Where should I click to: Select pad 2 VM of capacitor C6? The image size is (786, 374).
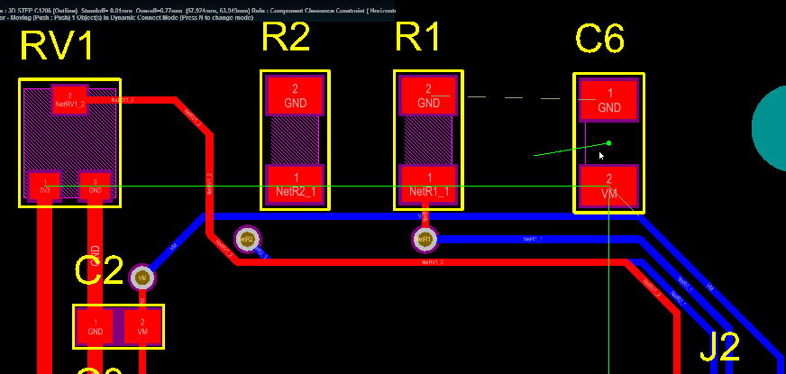pos(609,186)
